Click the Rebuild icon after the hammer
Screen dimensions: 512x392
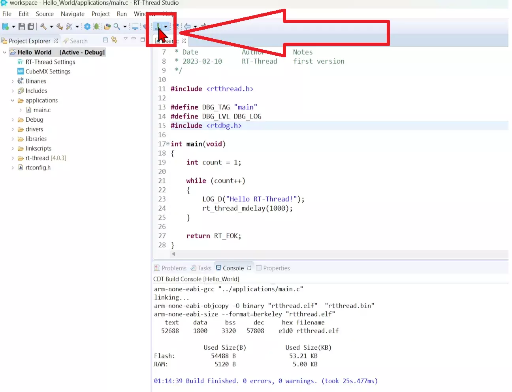[x=60, y=26]
